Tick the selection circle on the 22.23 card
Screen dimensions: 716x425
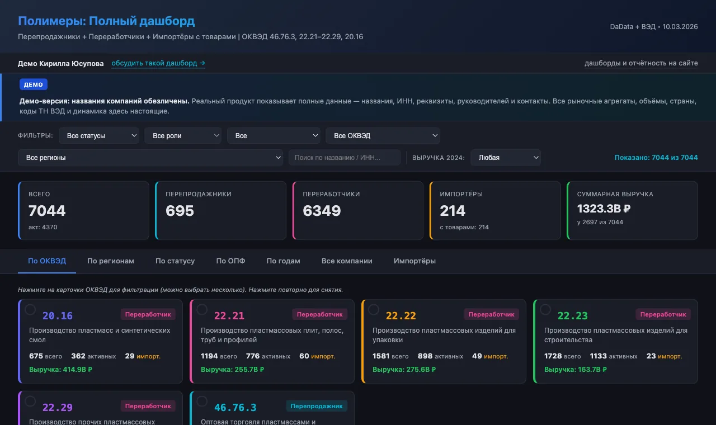pos(545,310)
